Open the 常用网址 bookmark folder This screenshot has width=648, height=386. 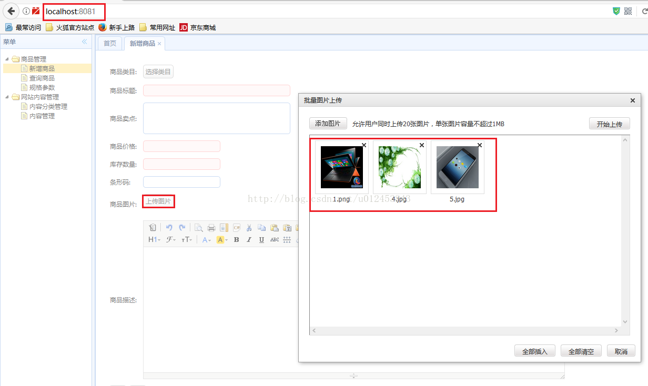coord(157,27)
